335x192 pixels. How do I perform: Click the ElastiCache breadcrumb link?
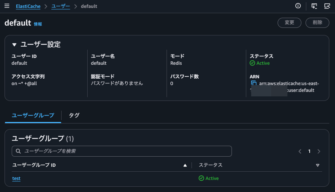point(28,6)
